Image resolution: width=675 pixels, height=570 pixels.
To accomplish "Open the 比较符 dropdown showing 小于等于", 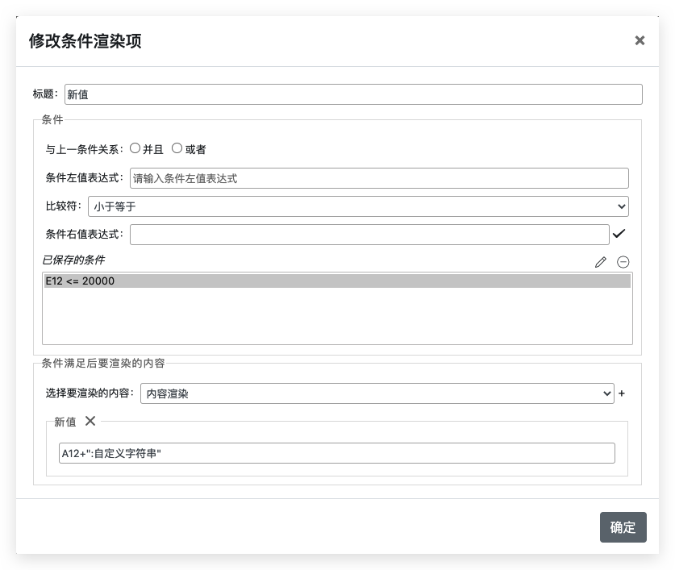I will (x=358, y=206).
